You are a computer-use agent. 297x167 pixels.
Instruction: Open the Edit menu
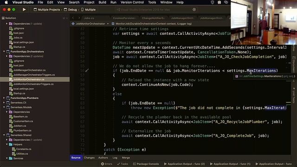tap(50, 2)
